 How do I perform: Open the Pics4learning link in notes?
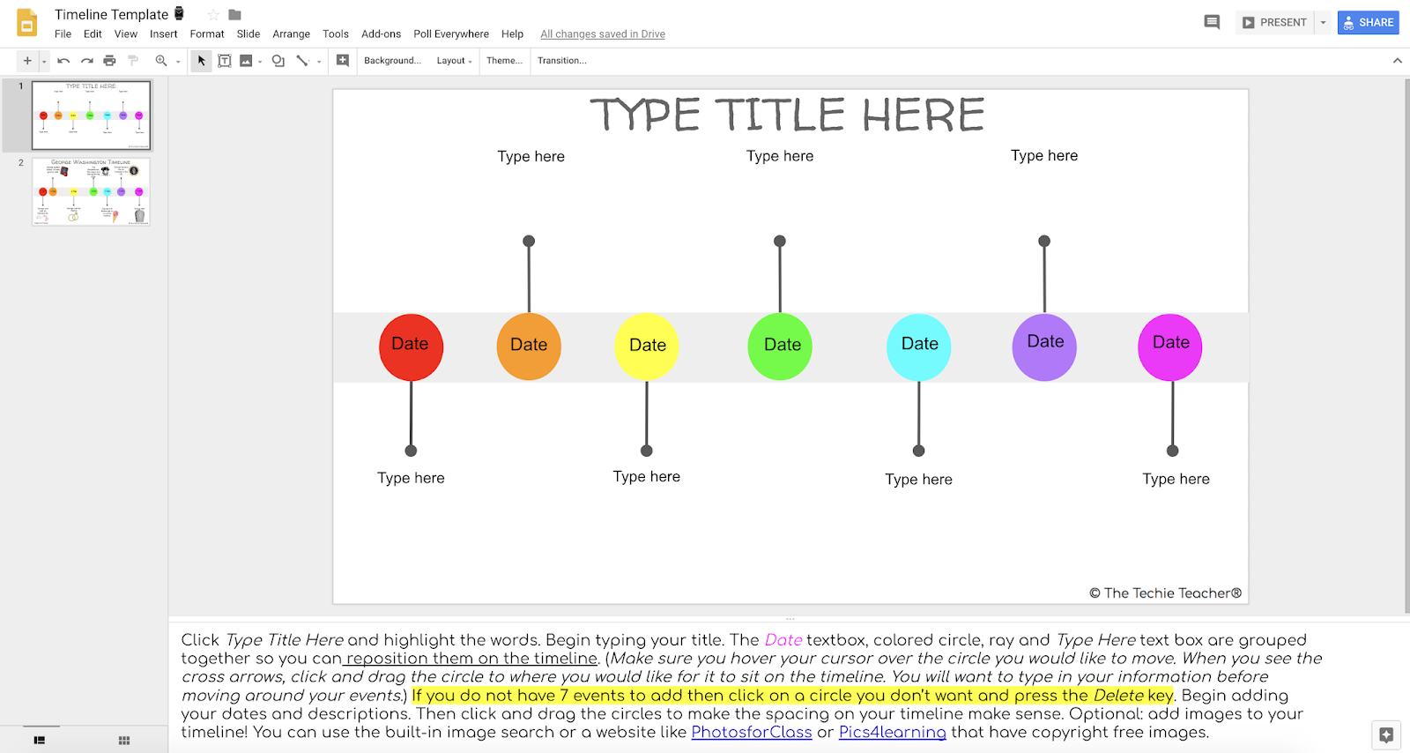(x=893, y=733)
